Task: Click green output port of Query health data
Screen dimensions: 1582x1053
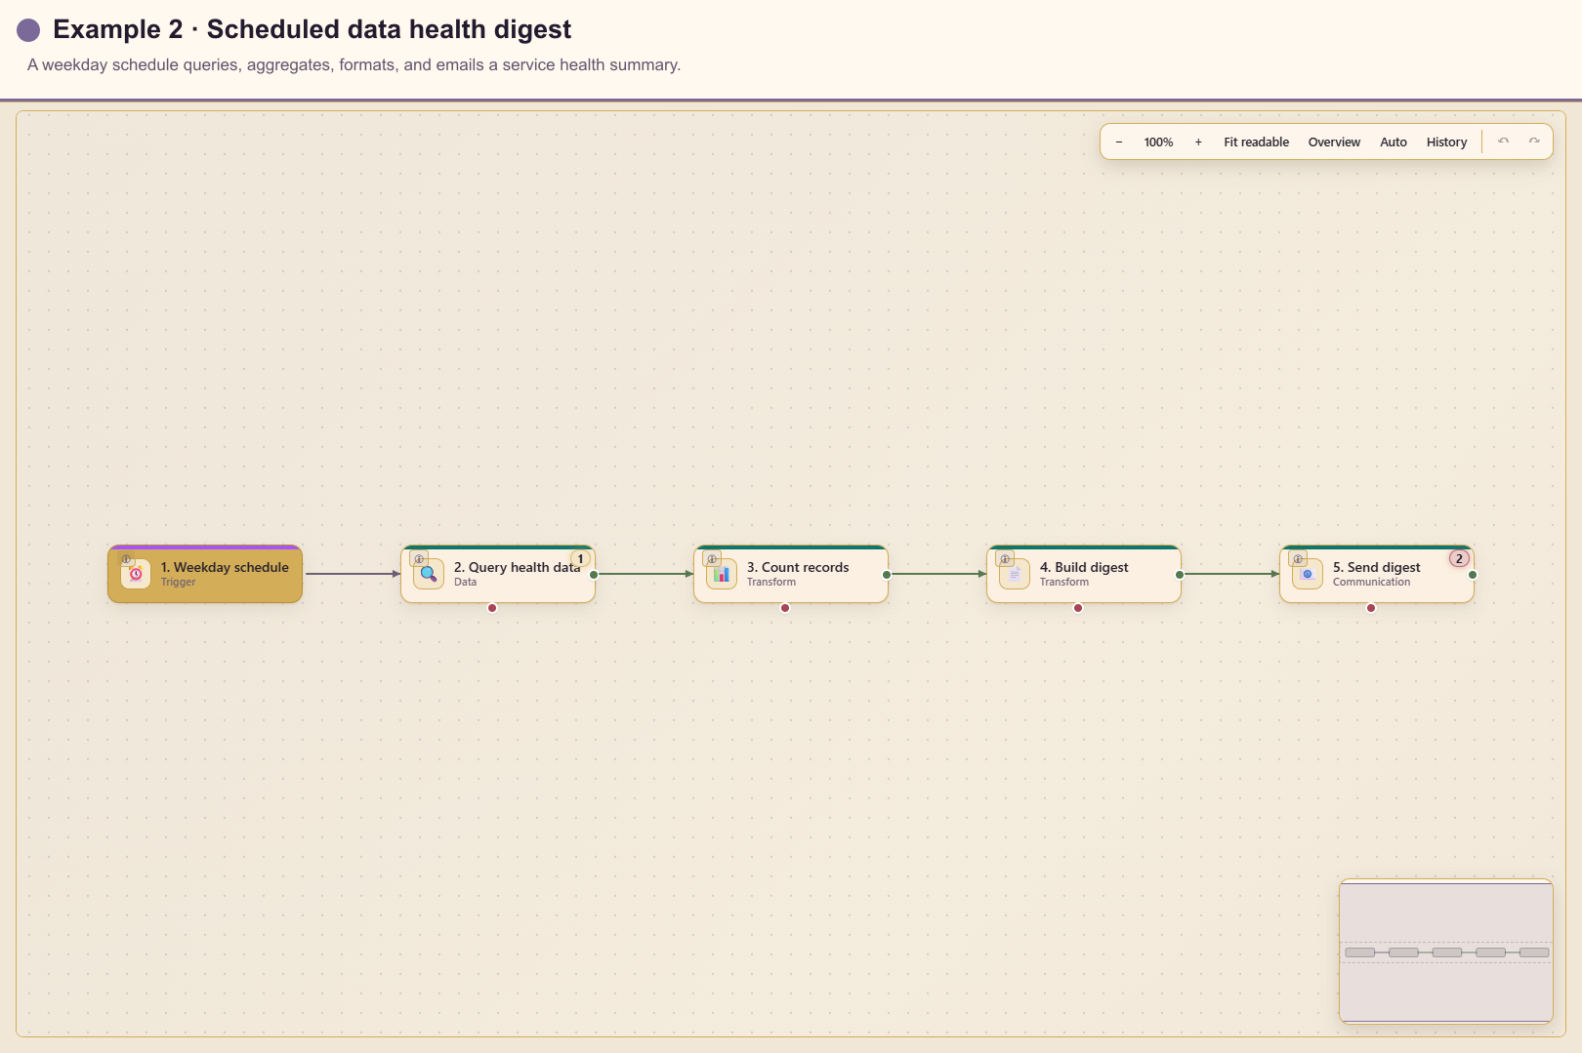Action: pos(594,575)
